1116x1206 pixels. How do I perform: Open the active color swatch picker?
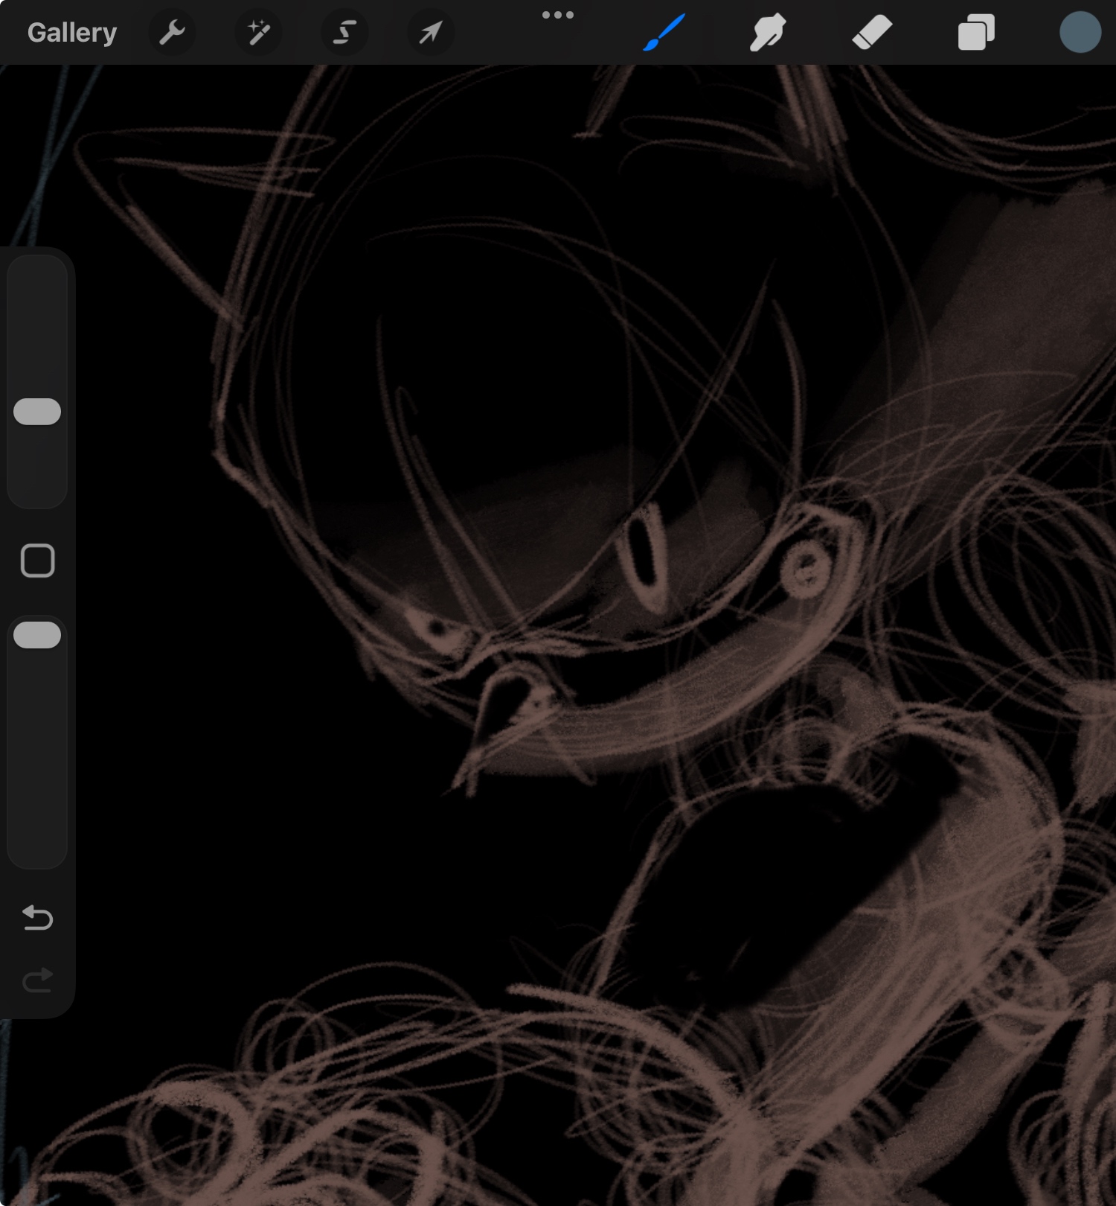(1080, 33)
